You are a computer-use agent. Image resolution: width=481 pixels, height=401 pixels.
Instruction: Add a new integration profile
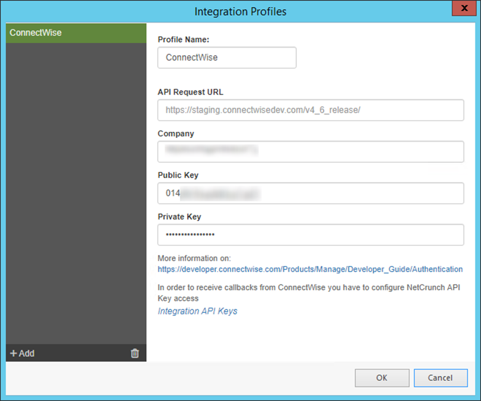point(22,353)
